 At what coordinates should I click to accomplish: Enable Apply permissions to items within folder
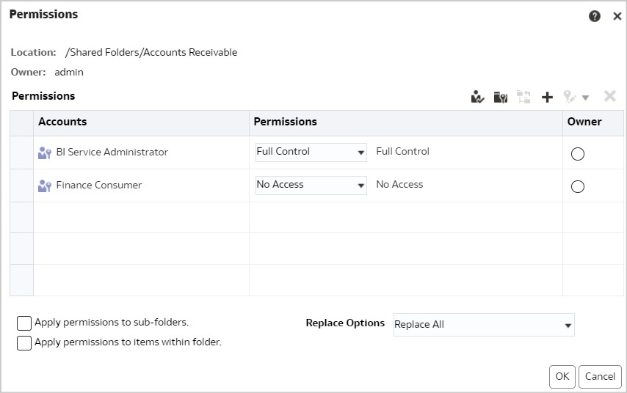[24, 343]
